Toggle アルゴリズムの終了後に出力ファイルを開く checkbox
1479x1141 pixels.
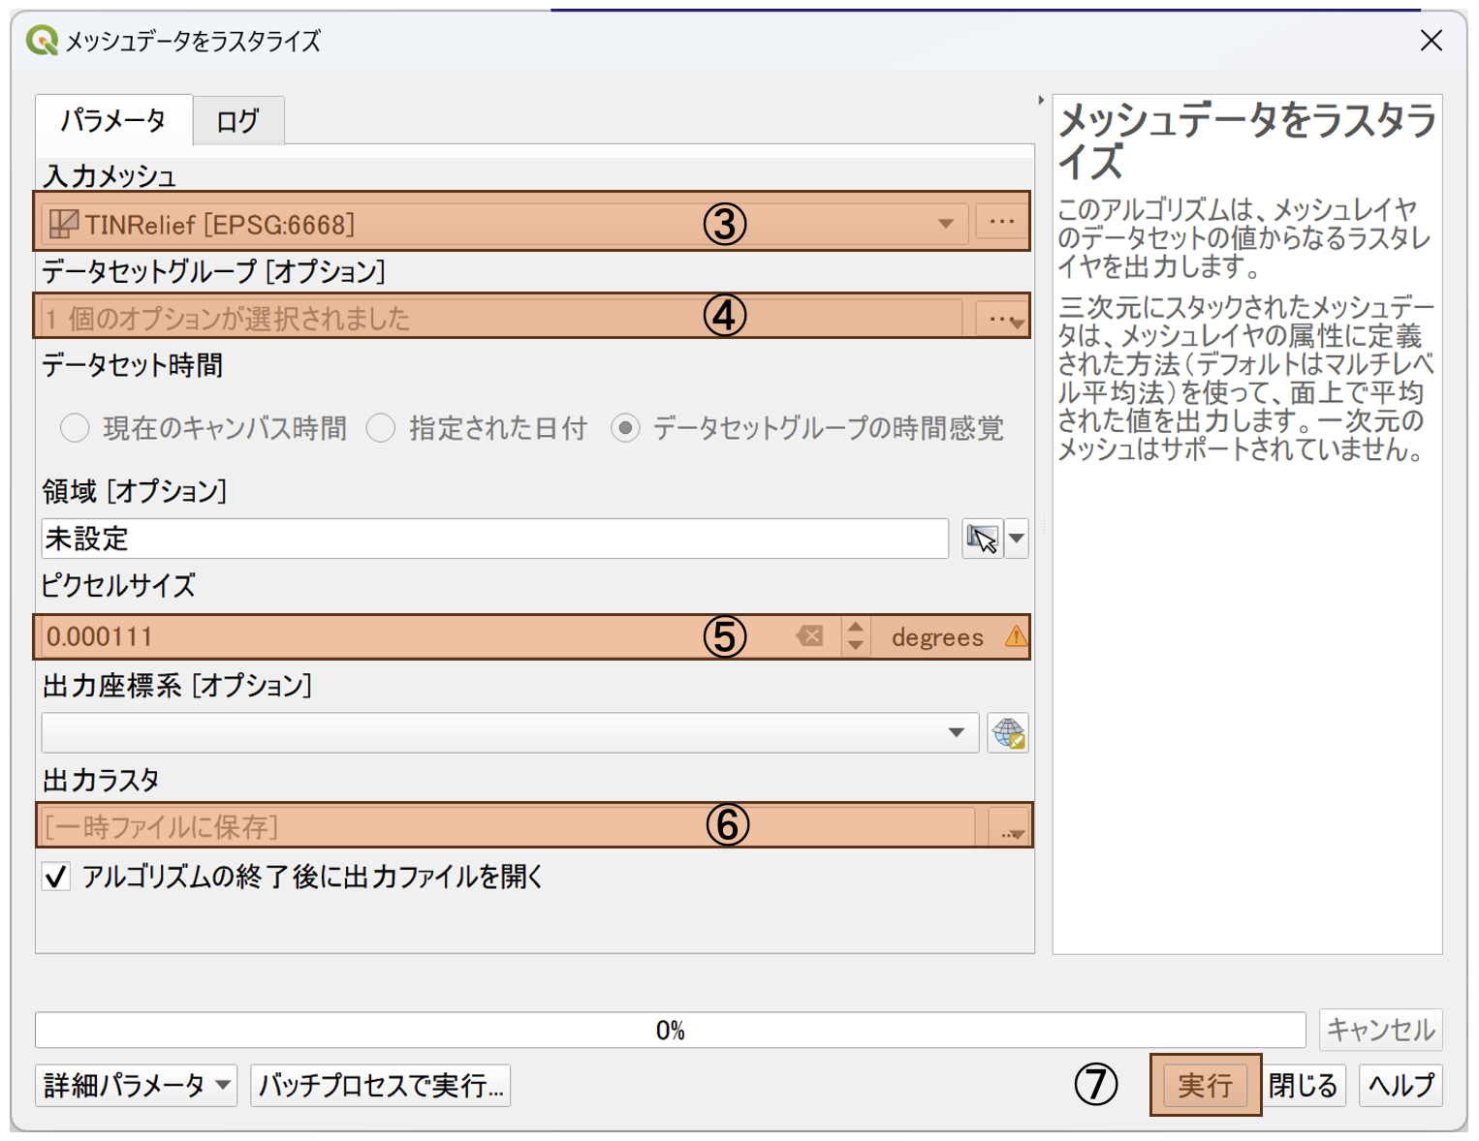(x=56, y=877)
